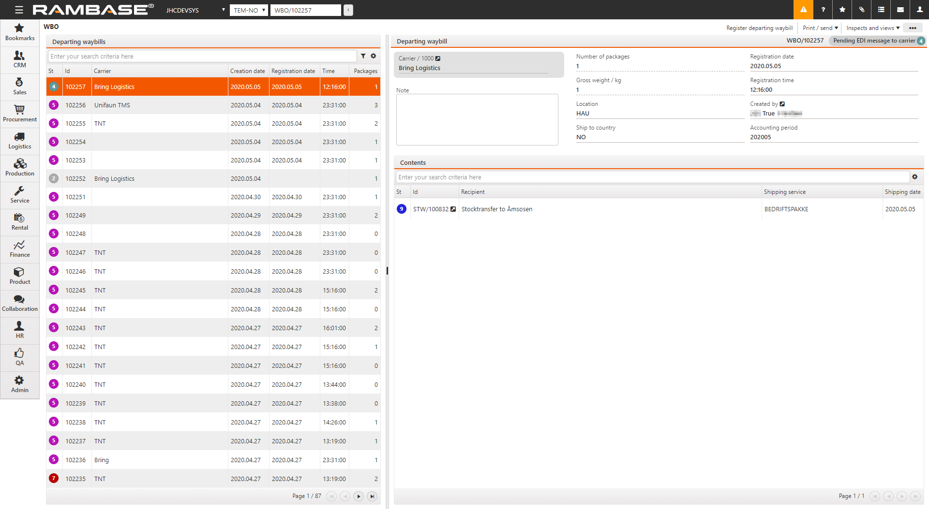Open the Production module icon
929x511 pixels.
19,164
